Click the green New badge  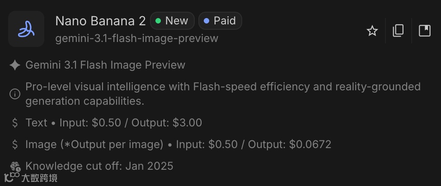(x=172, y=21)
